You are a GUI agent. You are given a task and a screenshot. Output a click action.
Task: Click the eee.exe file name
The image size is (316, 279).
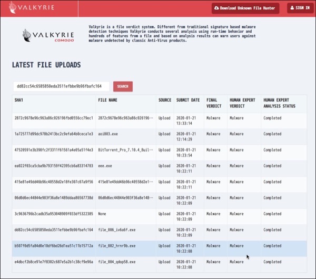click(x=105, y=166)
